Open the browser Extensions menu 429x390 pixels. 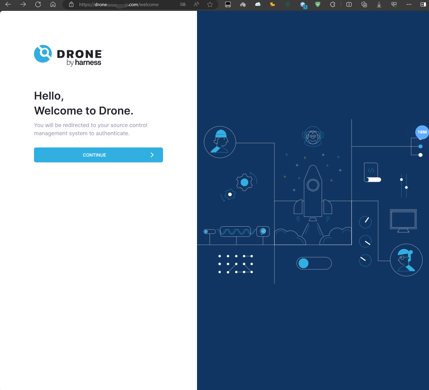point(333,4)
